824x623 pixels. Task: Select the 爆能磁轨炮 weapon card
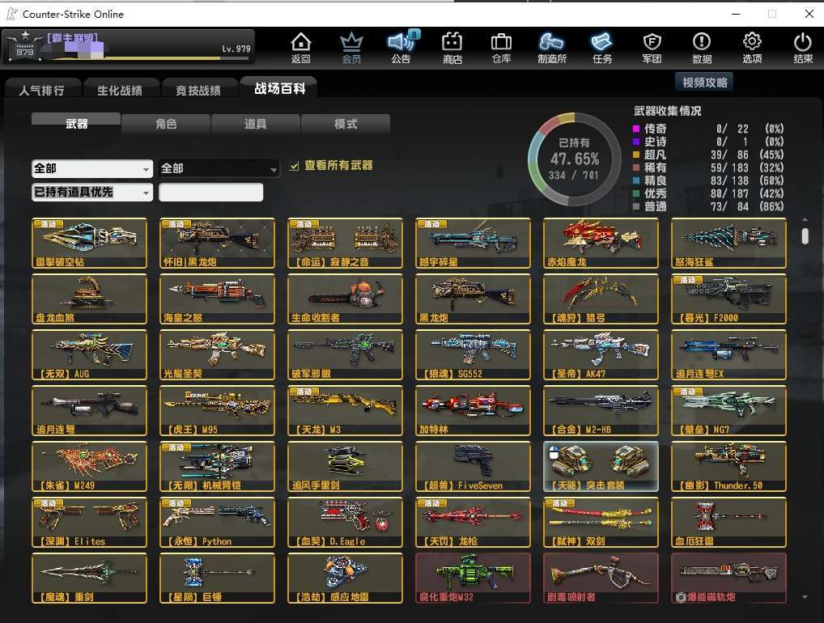[728, 578]
